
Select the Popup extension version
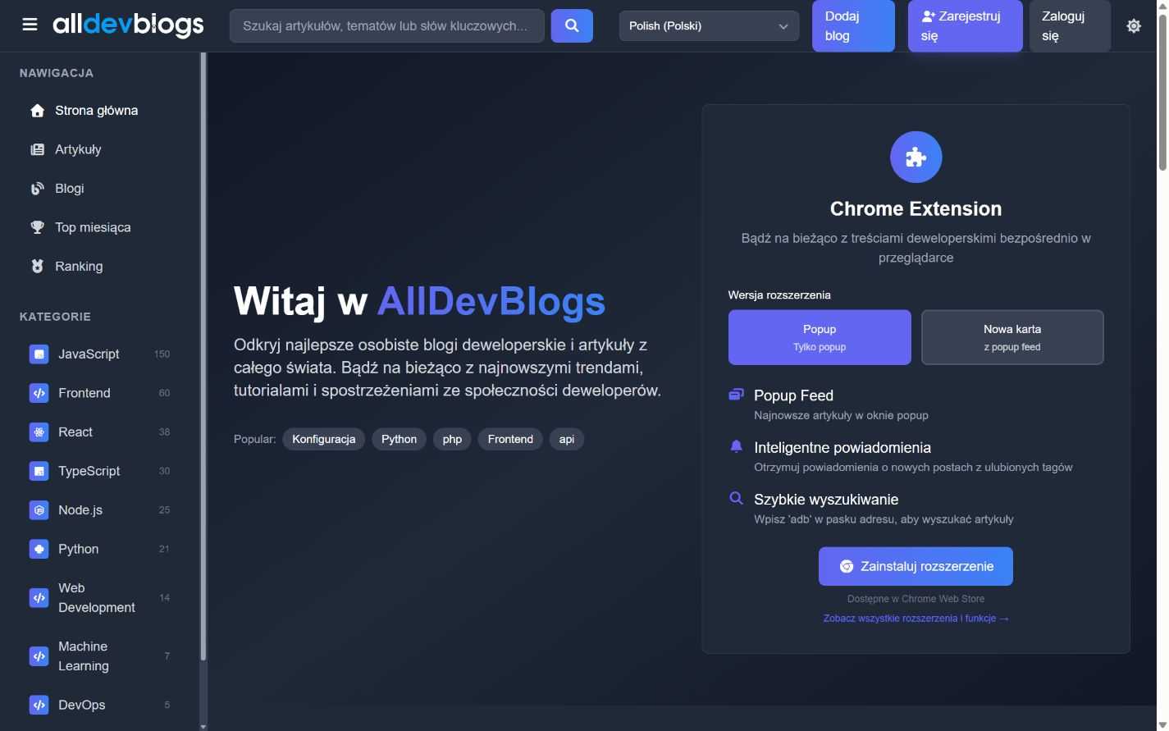tap(820, 337)
